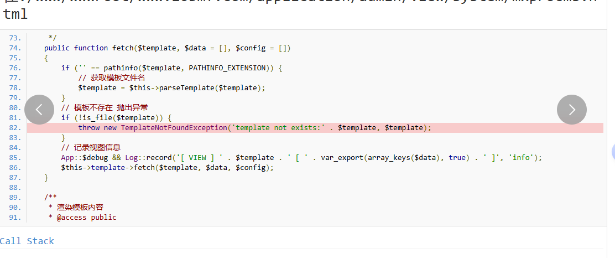Click the Log::record statement on line 85
Viewport: 615px width, 258px height.
point(301,158)
